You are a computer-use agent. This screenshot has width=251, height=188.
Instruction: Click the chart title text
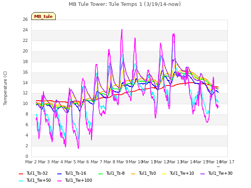click(125, 4)
